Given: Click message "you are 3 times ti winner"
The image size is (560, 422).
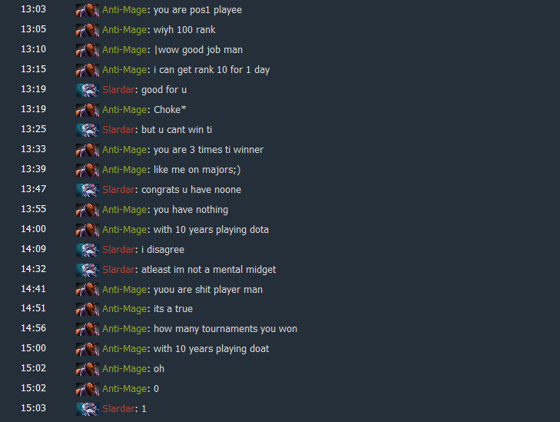Looking at the screenshot, I should (x=208, y=150).
